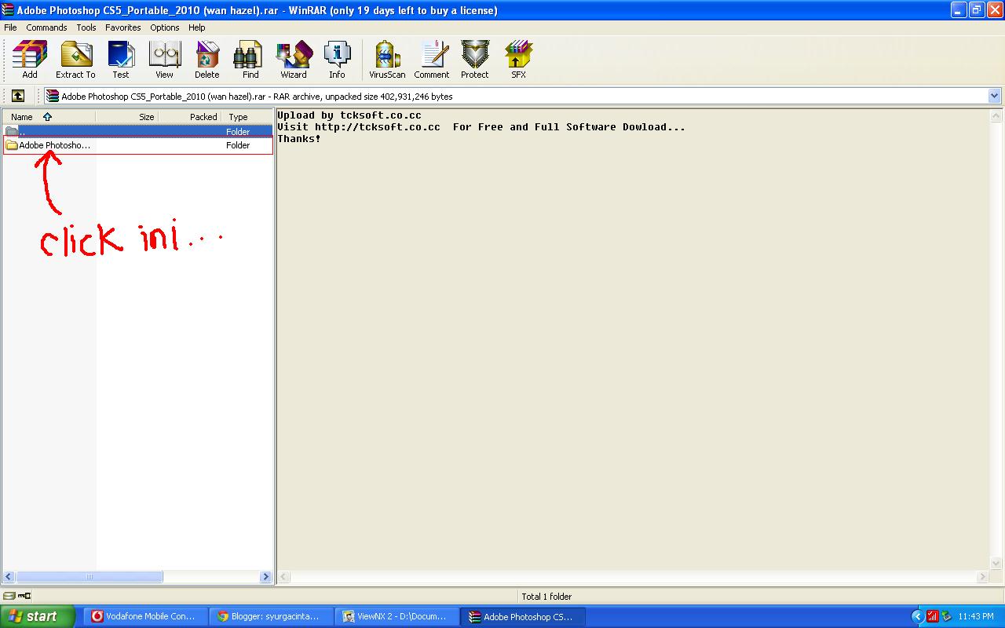The width and height of the screenshot is (1005, 628).
Task: Open the Commands menu
Action: click(46, 27)
